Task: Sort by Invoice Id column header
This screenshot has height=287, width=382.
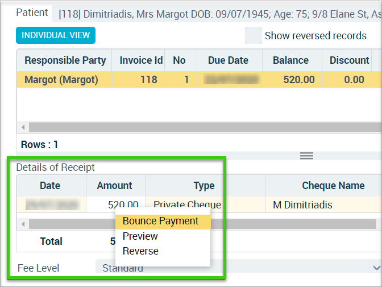Action: click(138, 60)
